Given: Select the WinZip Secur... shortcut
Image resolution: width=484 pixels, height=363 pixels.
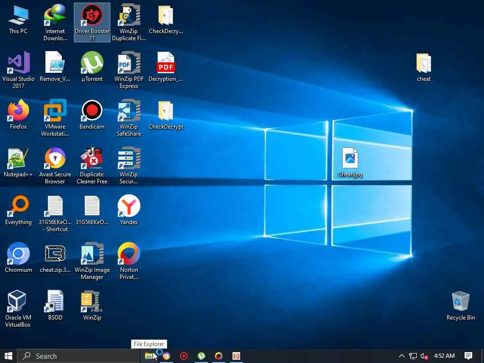Looking at the screenshot, I should 129,166.
